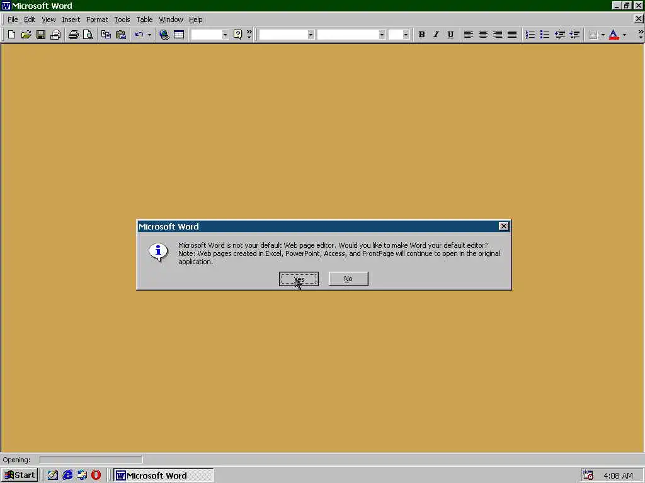Undo the last action

click(x=139, y=35)
